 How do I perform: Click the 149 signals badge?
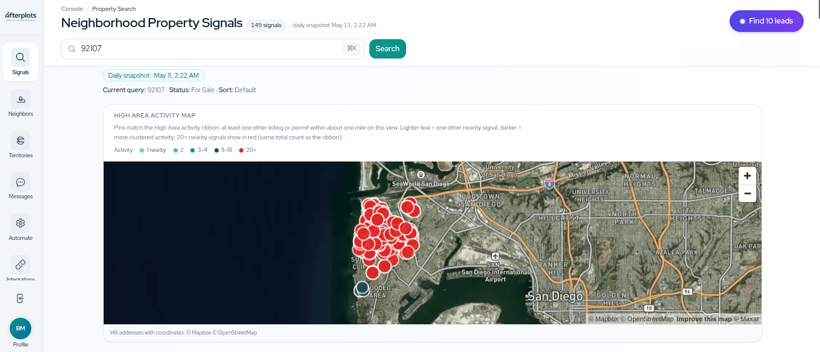pos(266,25)
